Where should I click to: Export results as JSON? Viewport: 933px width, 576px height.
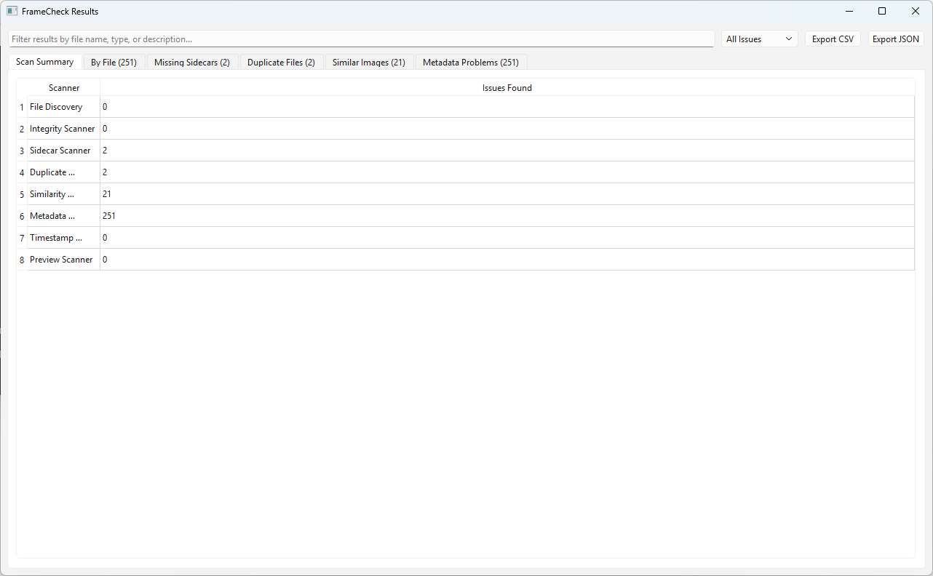tap(895, 39)
